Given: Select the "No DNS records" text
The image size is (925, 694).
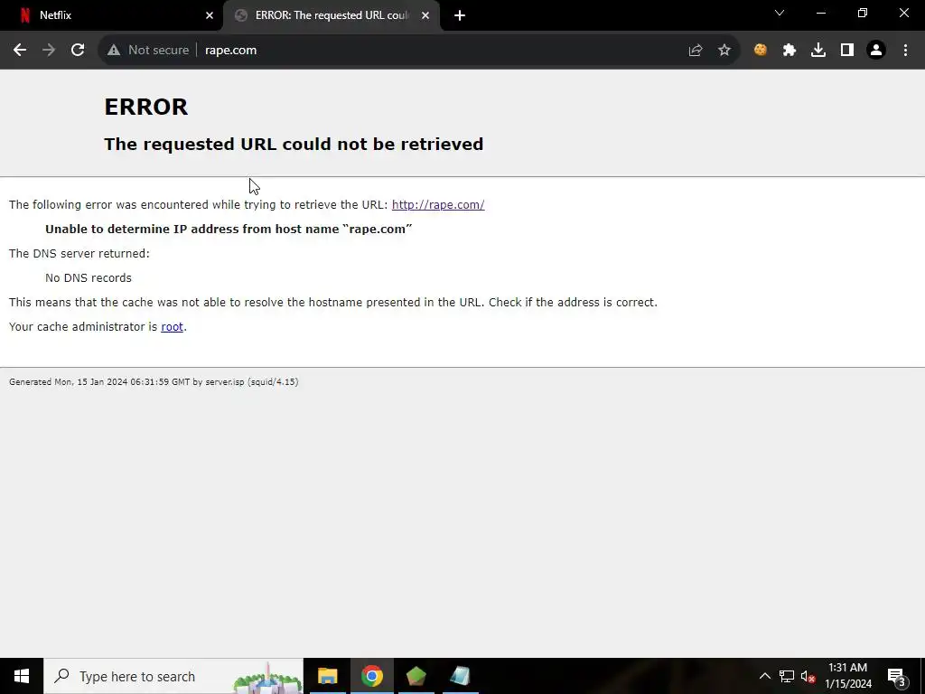Looking at the screenshot, I should [89, 278].
